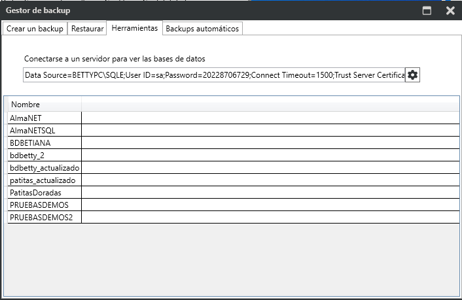The height and width of the screenshot is (300, 462).
Task: Click the gear settings icon beside connection string
Action: coord(412,75)
